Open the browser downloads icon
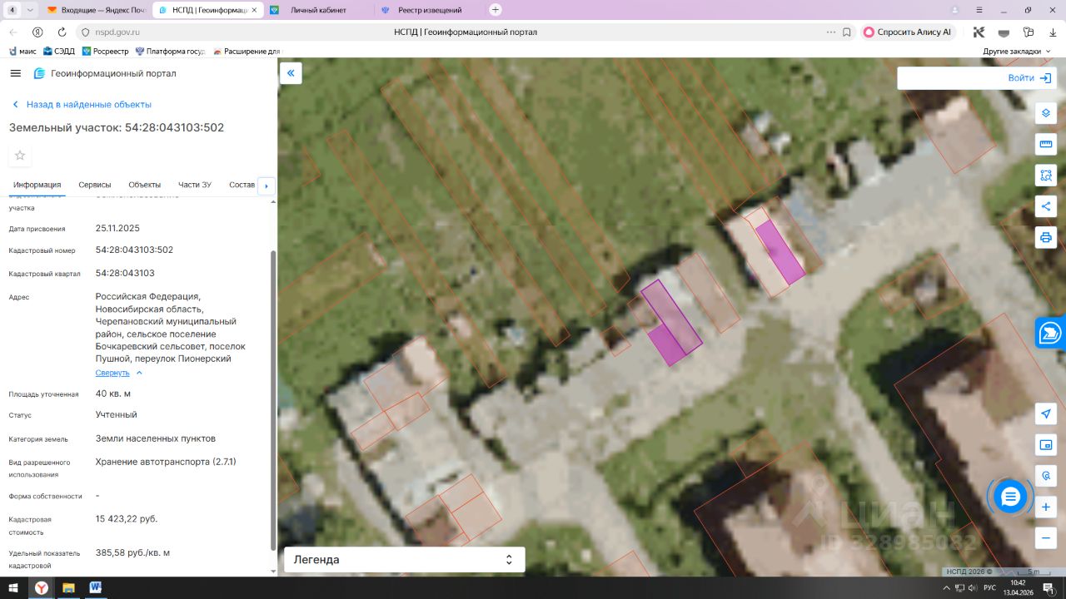 point(1052,32)
